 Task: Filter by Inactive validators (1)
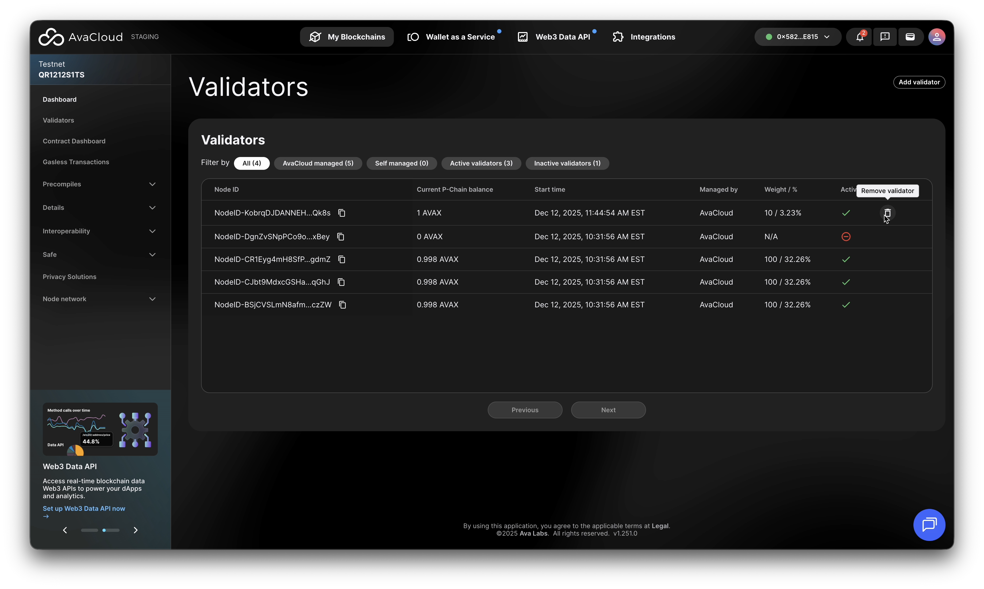(567, 163)
